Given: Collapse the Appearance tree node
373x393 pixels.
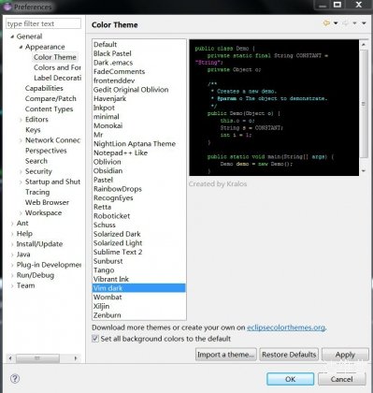Looking at the screenshot, I should tap(21, 47).
